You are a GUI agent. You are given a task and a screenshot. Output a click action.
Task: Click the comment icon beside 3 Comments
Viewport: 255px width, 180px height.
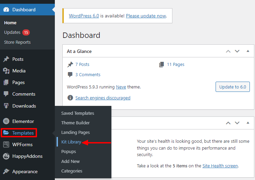pos(70,74)
